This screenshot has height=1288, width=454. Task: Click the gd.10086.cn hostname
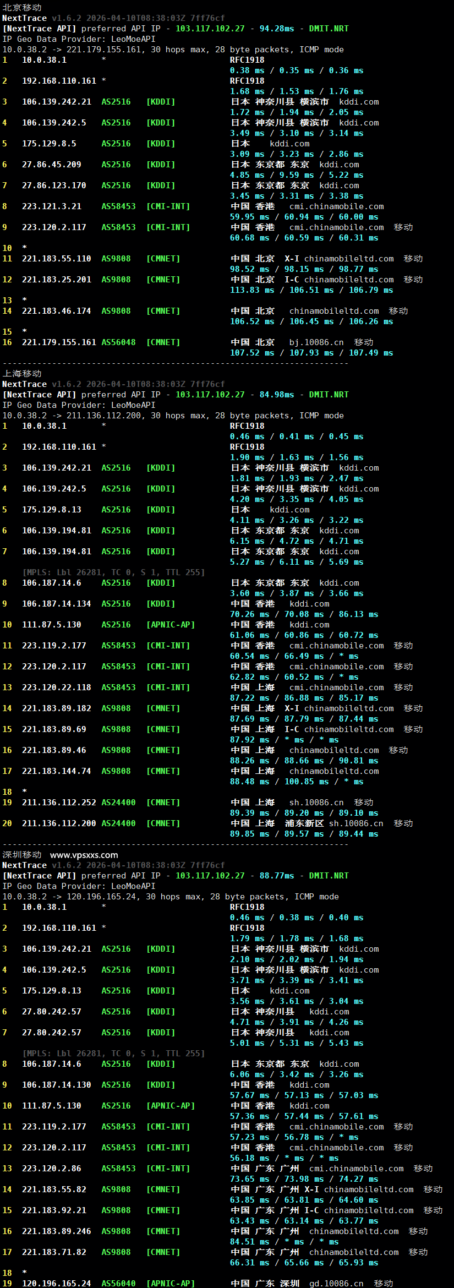(x=336, y=1284)
